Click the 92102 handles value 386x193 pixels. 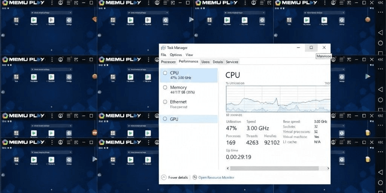272,143
